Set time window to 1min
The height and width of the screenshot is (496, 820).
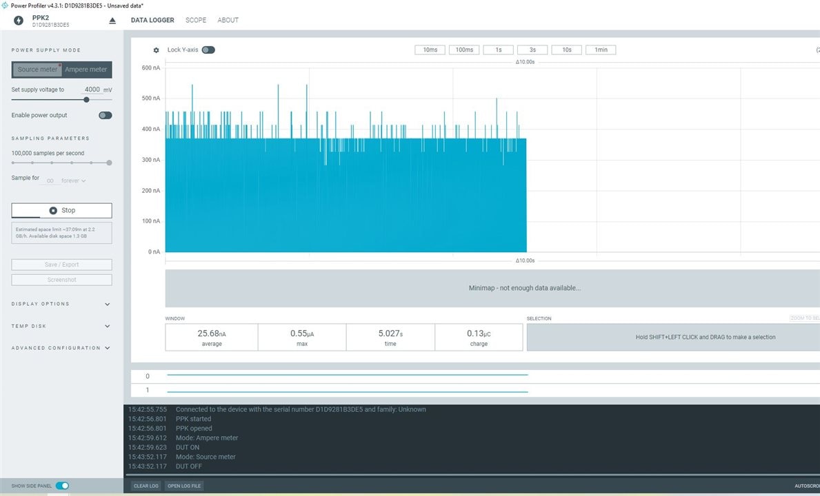coord(601,50)
